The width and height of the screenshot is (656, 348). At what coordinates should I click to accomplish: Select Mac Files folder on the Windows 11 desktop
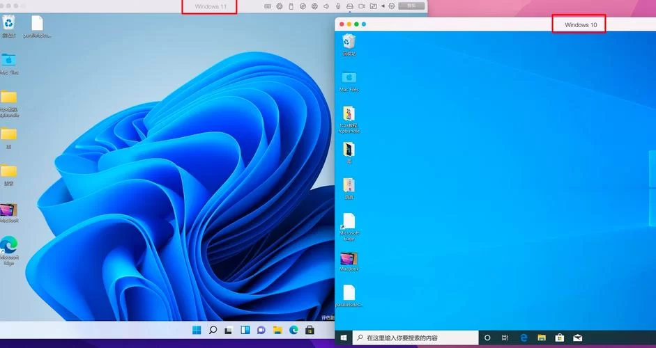(9, 64)
